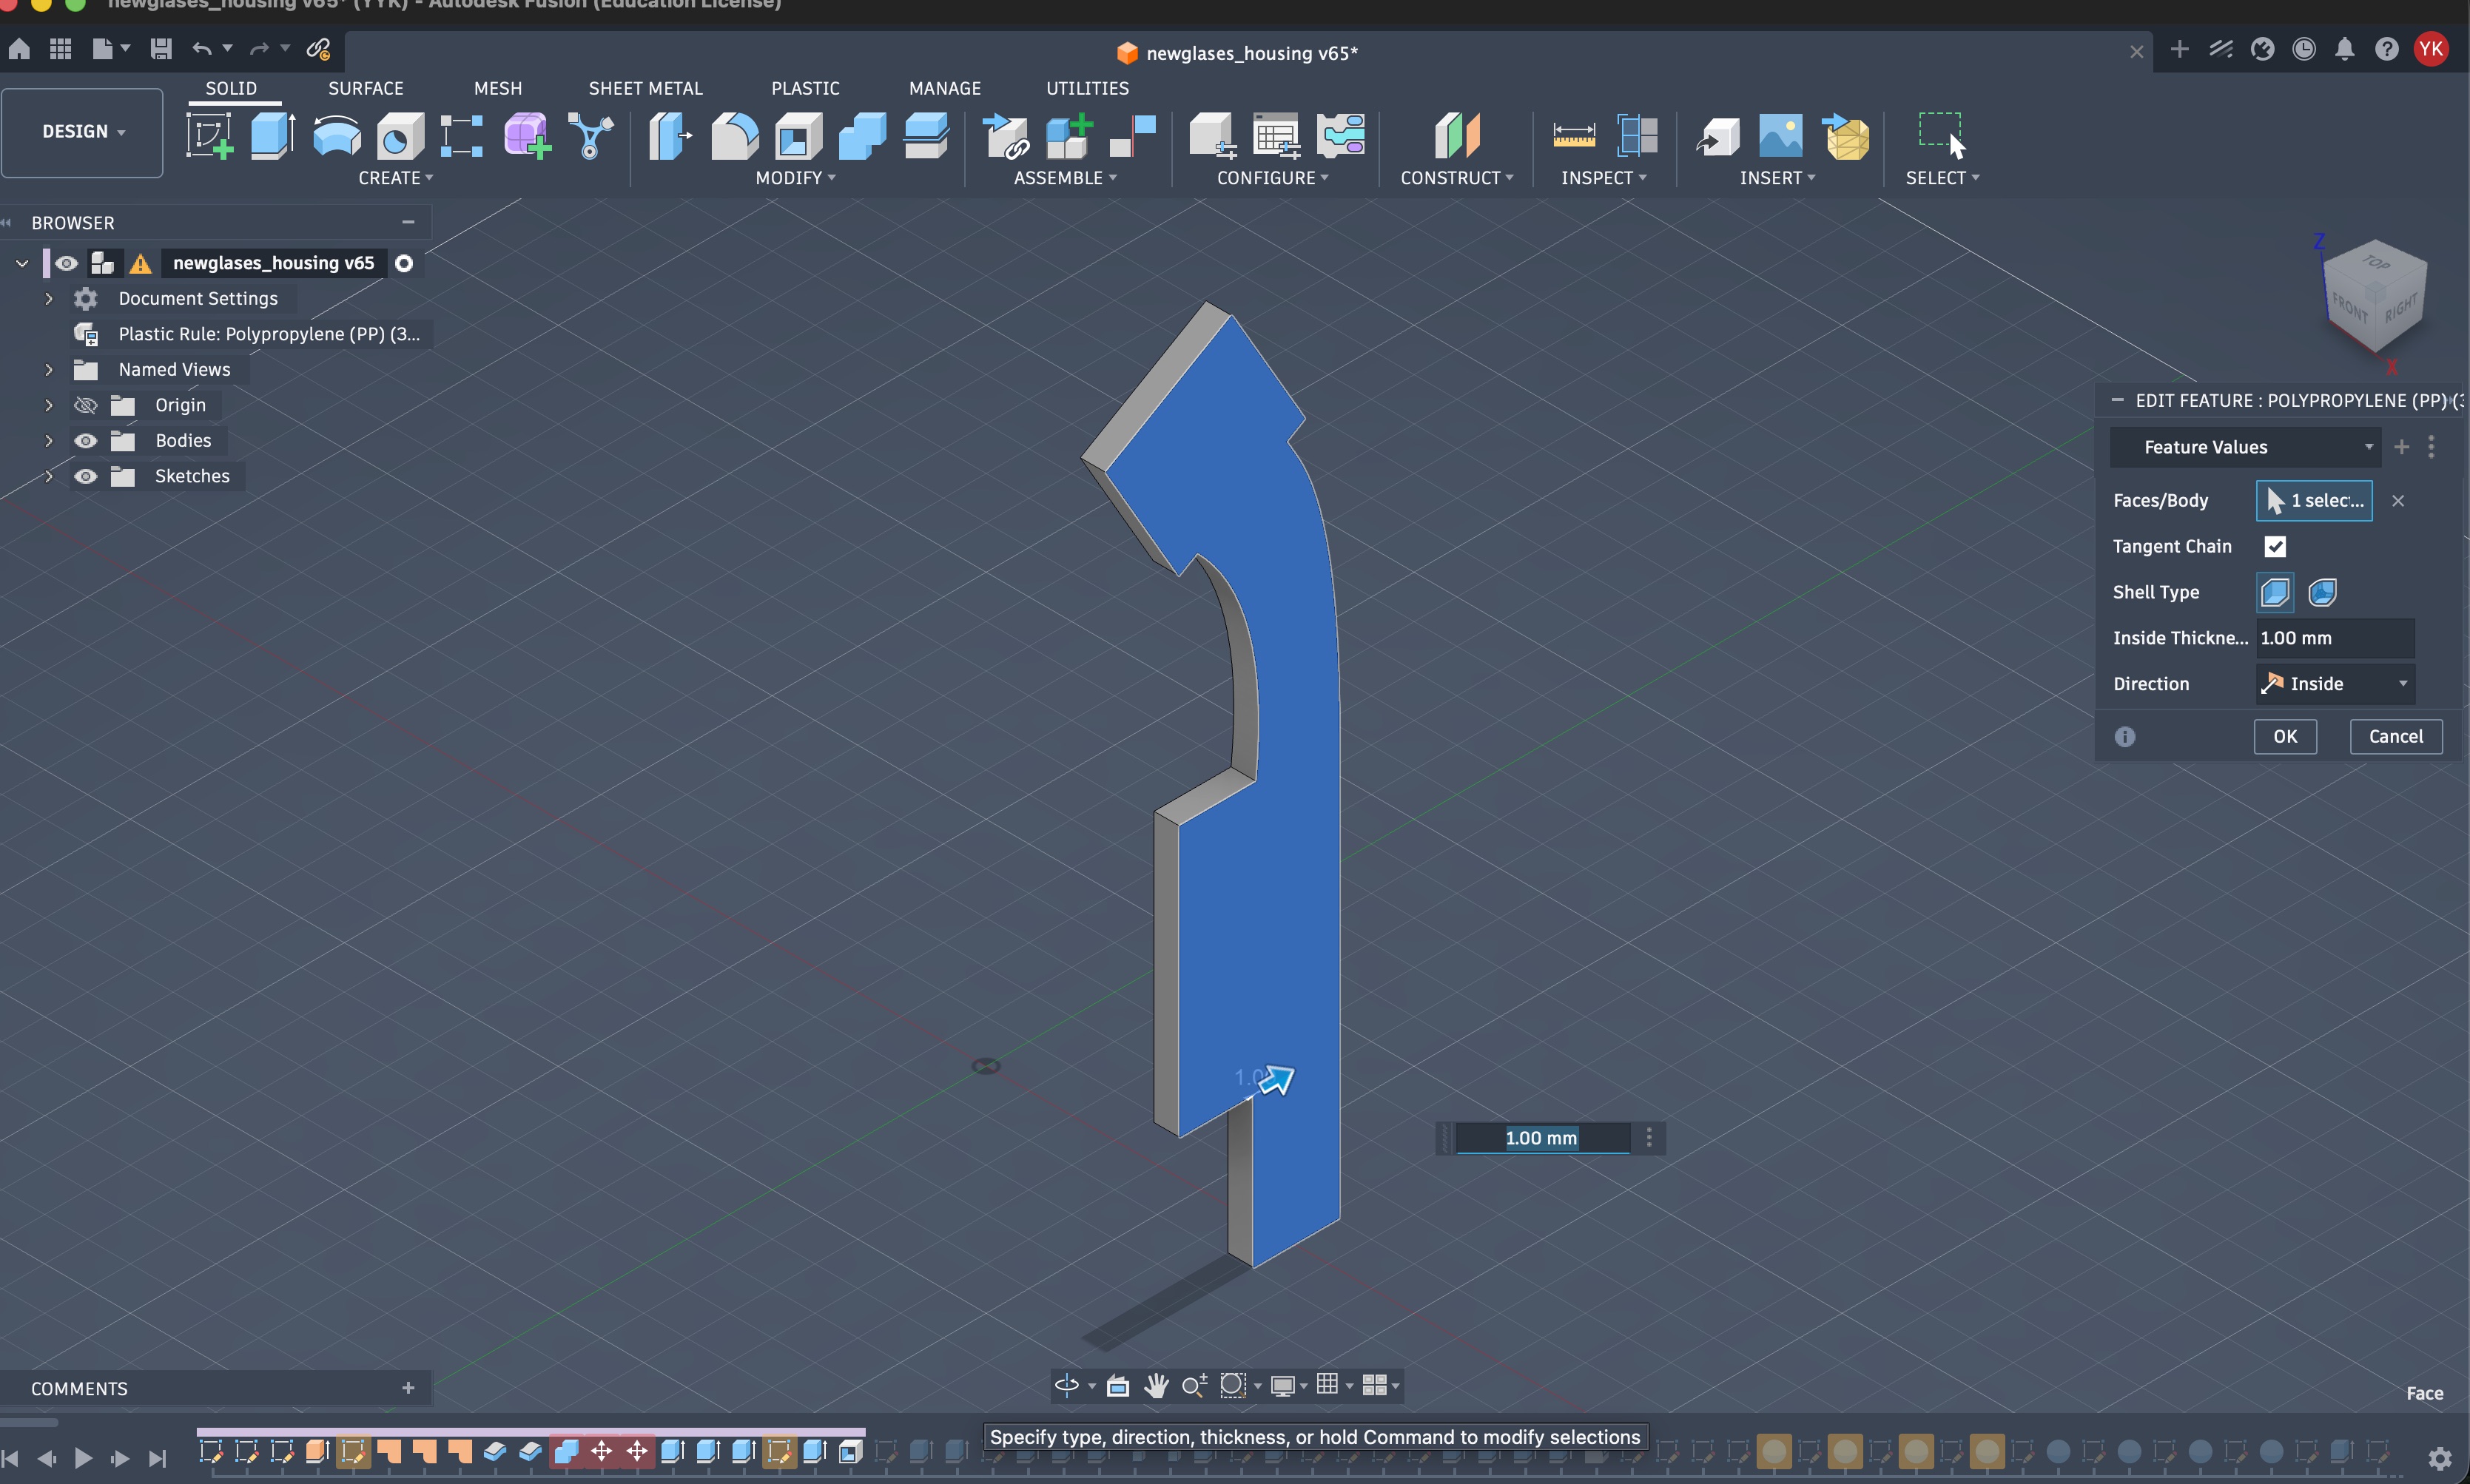Open the MODIFY dropdown menu
This screenshot has width=2470, height=1484.
795,178
